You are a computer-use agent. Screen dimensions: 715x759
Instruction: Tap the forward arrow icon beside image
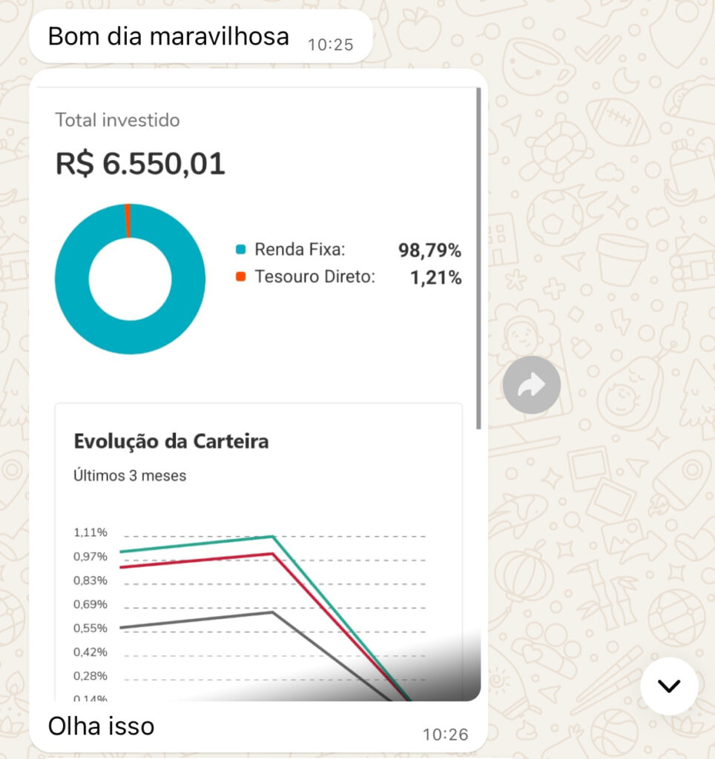click(x=531, y=385)
